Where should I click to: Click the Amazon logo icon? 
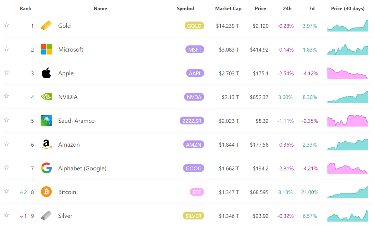[x=46, y=144]
